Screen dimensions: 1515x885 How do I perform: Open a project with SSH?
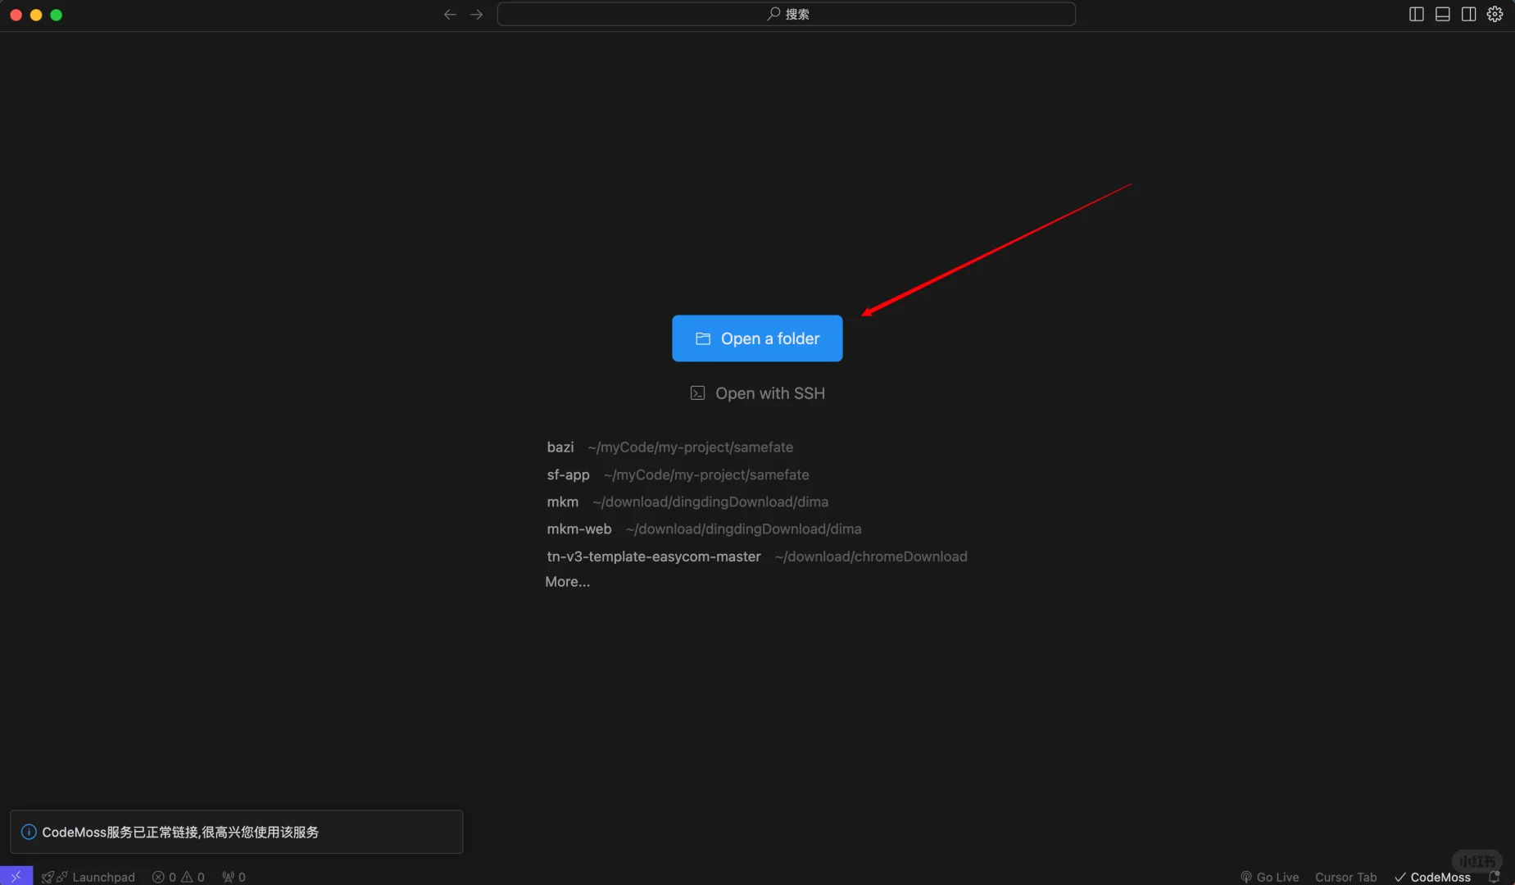point(756,393)
